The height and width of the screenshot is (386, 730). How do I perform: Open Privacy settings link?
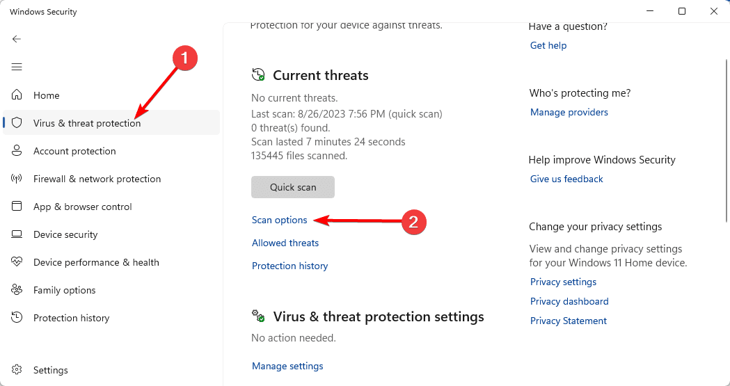[x=563, y=282]
